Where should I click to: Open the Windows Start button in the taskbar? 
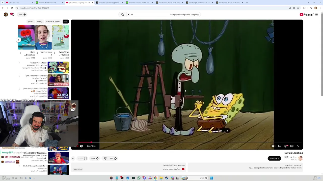(x=212, y=178)
